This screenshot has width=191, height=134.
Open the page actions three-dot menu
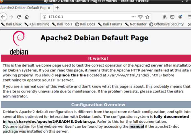click(x=133, y=17)
